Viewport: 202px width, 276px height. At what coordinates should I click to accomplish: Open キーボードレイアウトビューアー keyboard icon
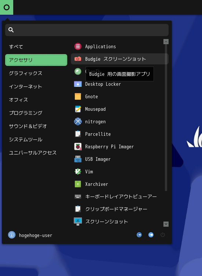click(x=78, y=197)
